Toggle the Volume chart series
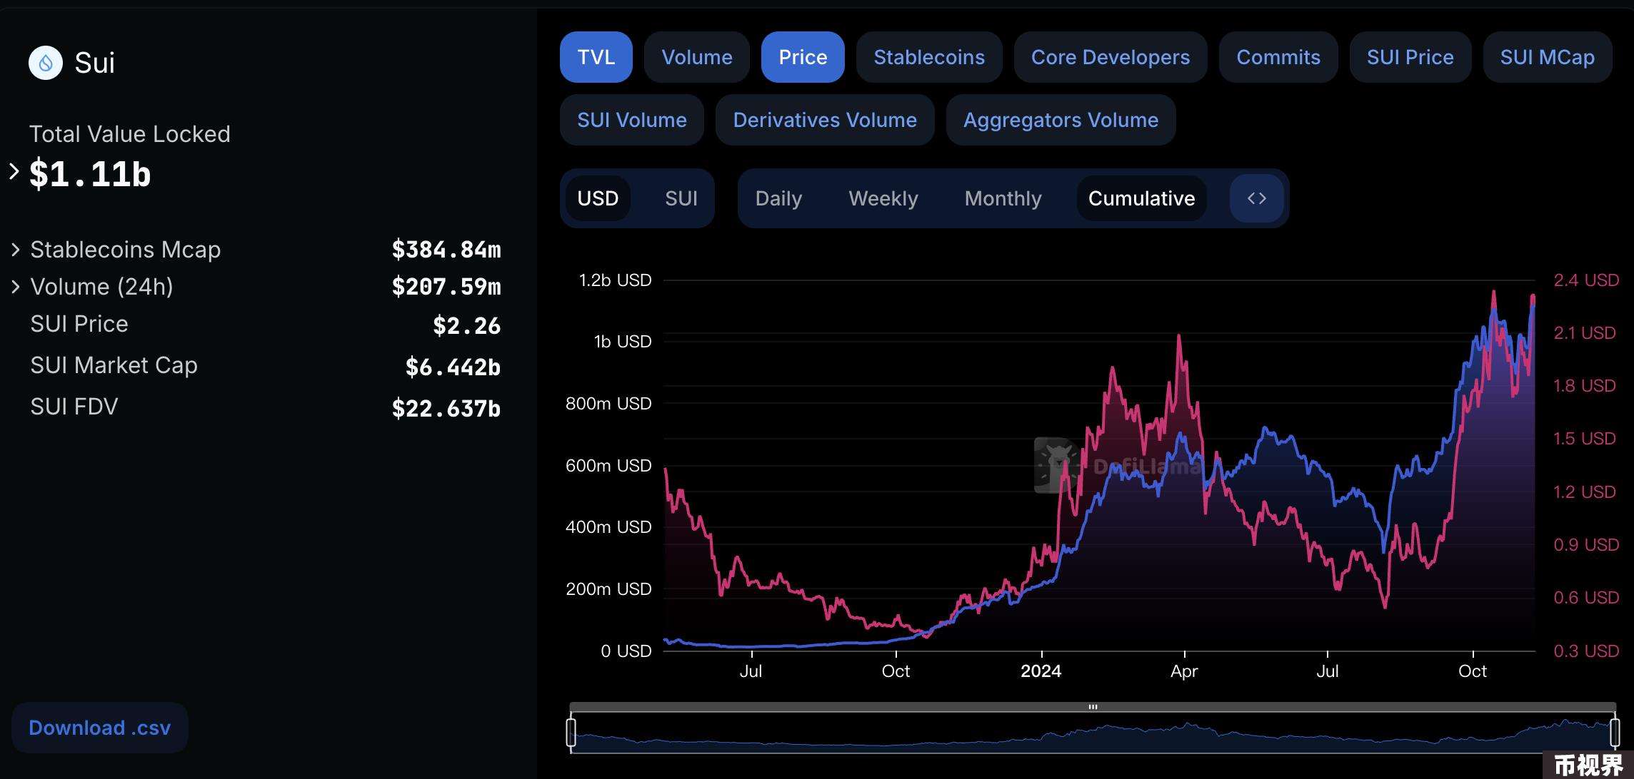The image size is (1634, 779). click(697, 57)
